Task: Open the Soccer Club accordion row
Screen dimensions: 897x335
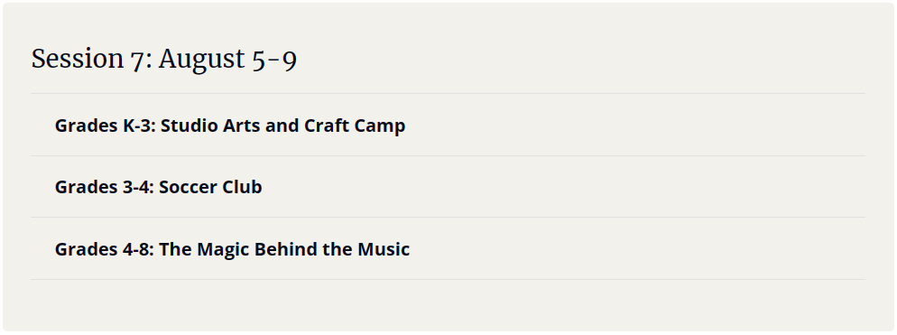Action: pos(448,187)
